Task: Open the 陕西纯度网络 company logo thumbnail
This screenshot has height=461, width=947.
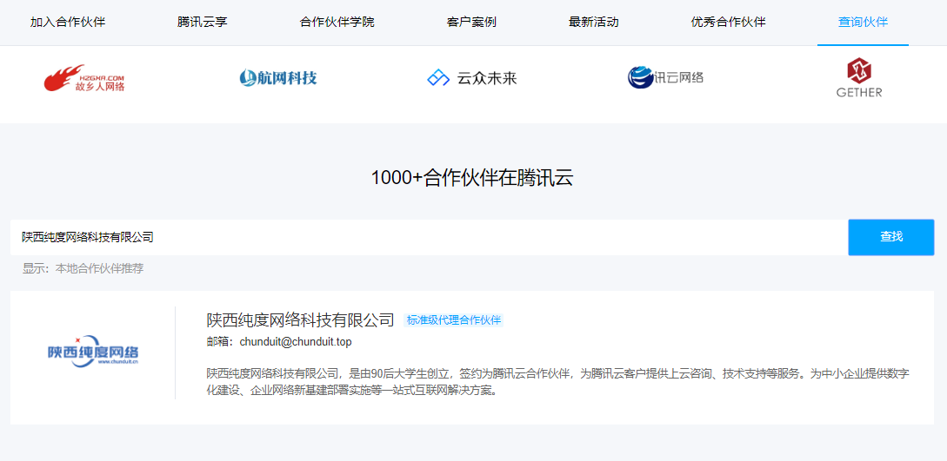Action: pyautogui.click(x=93, y=352)
